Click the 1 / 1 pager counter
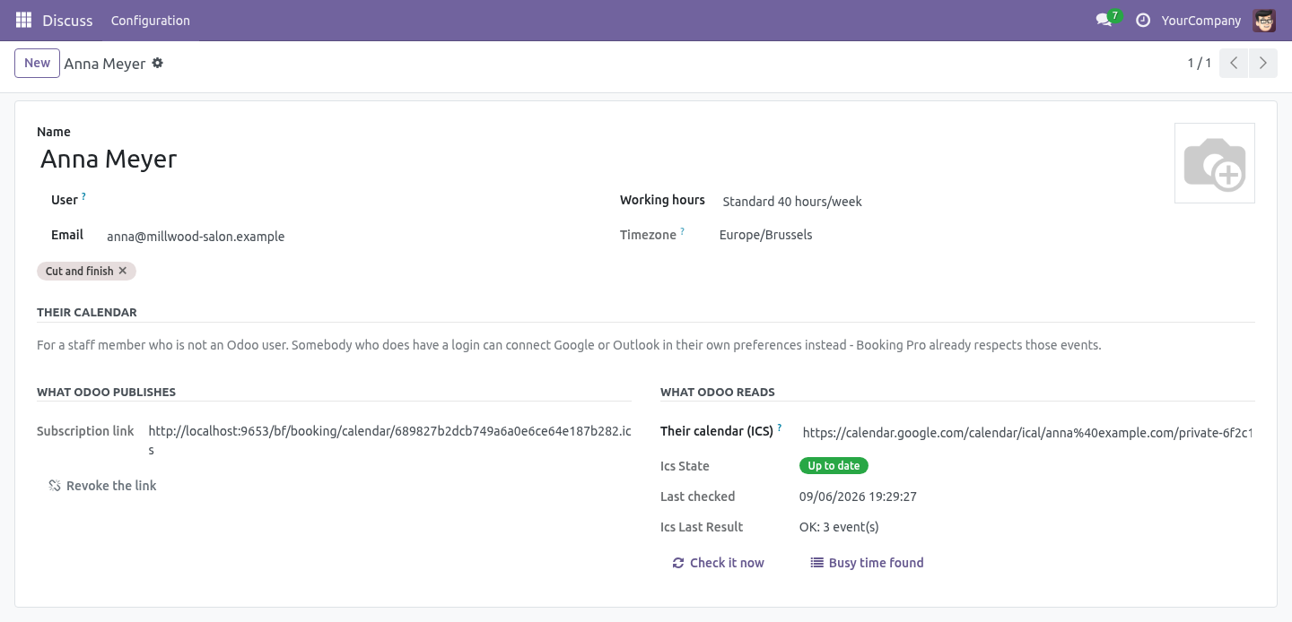The image size is (1292, 622). pos(1200,63)
